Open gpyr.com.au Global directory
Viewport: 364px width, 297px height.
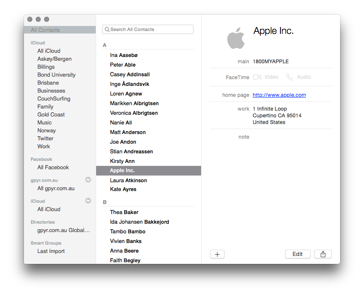63,230
